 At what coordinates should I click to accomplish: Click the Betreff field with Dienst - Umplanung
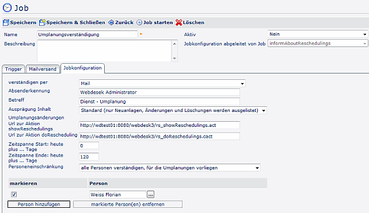[x=159, y=102]
